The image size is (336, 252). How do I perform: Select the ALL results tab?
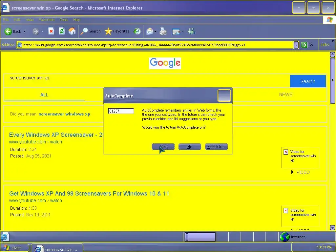pos(44,95)
